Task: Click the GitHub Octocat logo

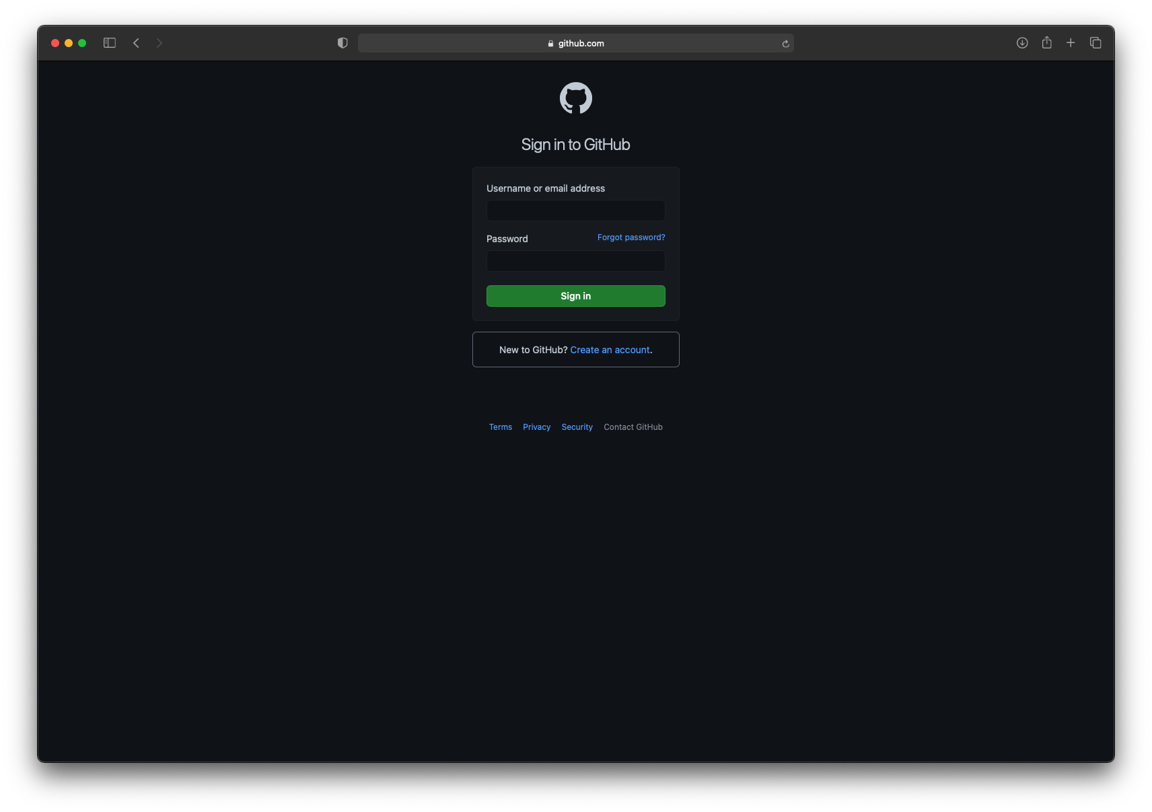Action: 576,98
